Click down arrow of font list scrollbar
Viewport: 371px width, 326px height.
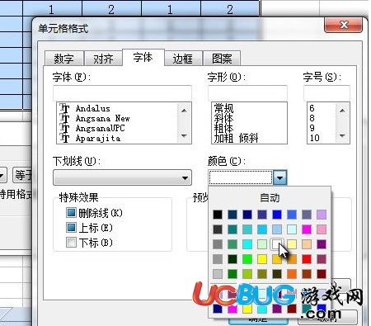(x=184, y=135)
